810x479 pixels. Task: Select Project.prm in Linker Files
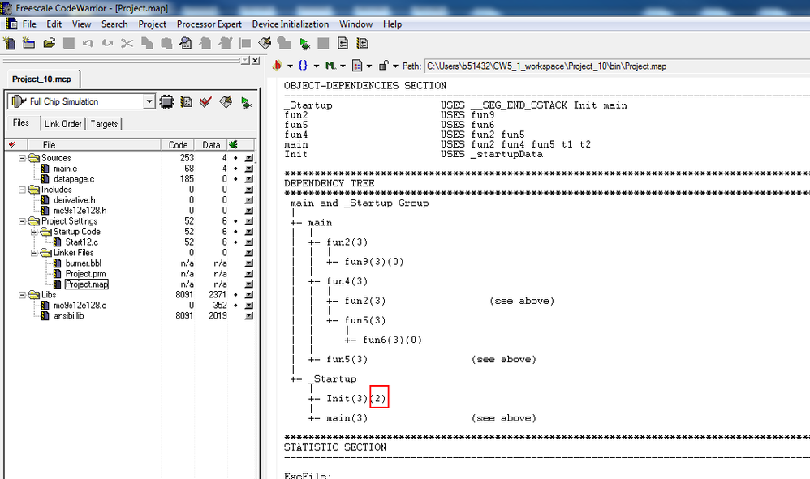pos(85,274)
